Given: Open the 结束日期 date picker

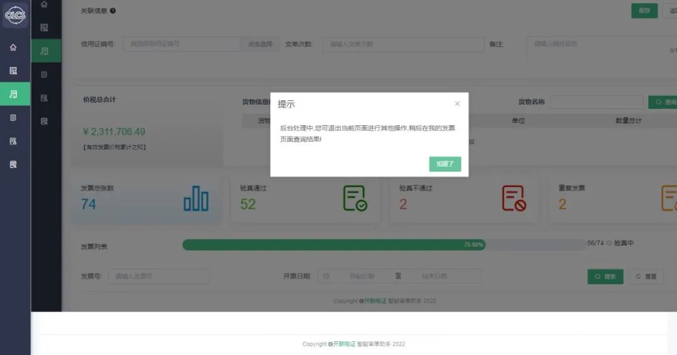Looking at the screenshot, I should point(434,276).
